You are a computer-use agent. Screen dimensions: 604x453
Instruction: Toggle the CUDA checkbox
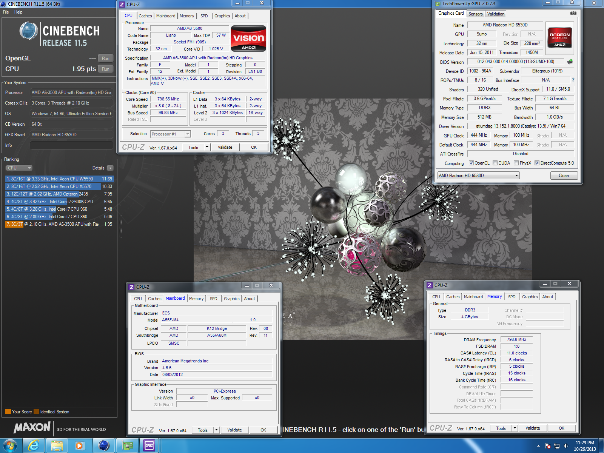(x=495, y=163)
